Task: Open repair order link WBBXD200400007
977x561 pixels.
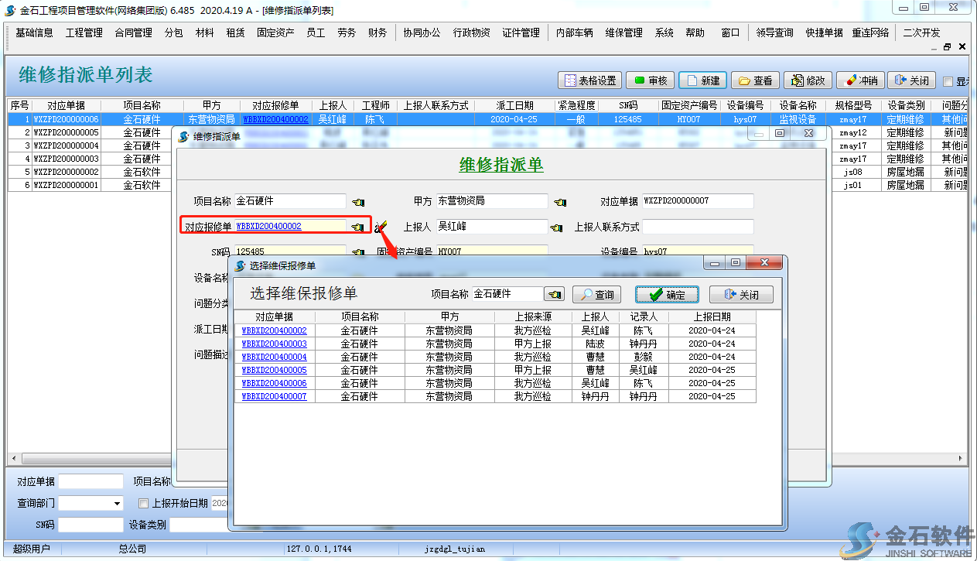Action: (x=275, y=396)
